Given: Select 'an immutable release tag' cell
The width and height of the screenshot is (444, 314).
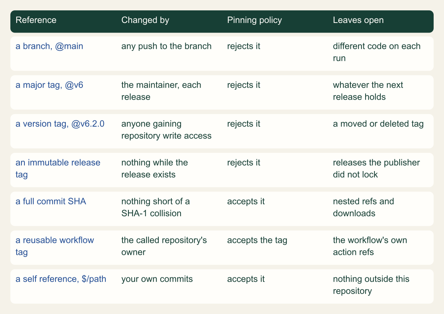Looking at the screenshot, I should pyautogui.click(x=58, y=168).
